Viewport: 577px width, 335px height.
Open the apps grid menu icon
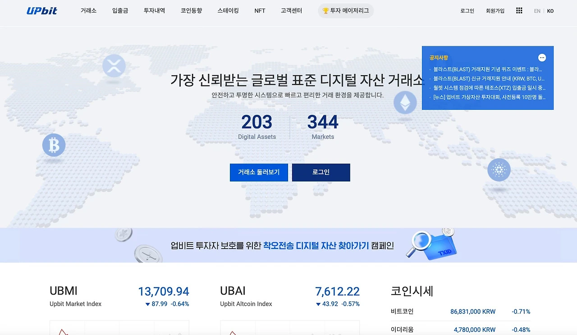pos(519,10)
